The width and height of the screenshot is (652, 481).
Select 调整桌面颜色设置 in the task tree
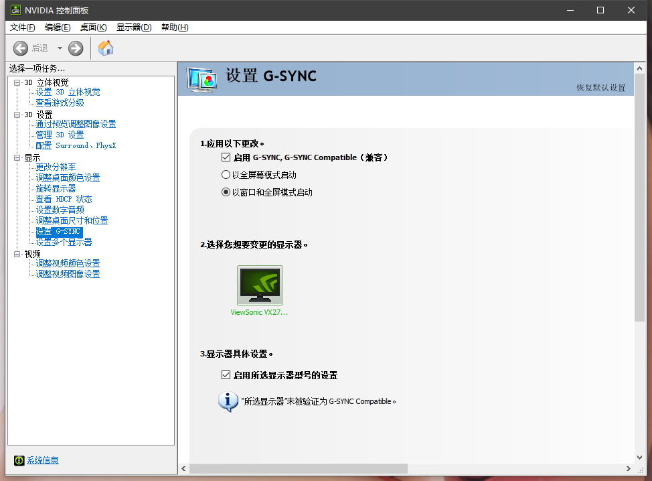pyautogui.click(x=69, y=177)
